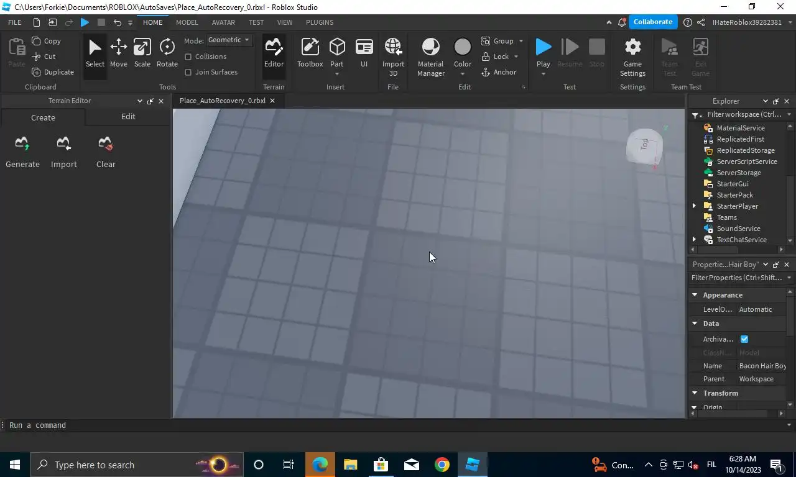Switch to the AVATAR ribbon tab
The width and height of the screenshot is (796, 477).
[223, 22]
